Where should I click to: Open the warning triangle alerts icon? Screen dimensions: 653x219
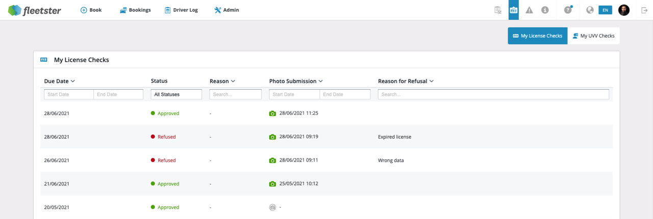tap(529, 10)
